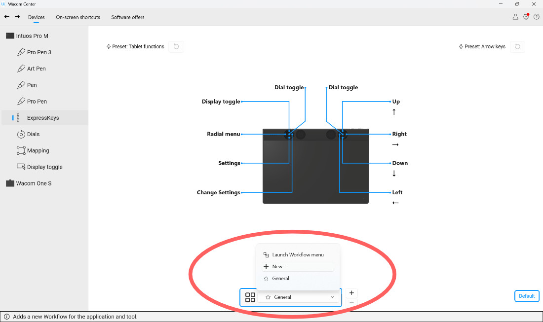
Task: Click the Dials circular icon
Action: pos(21,134)
